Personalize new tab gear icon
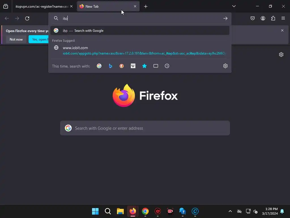This screenshot has width=290, height=218. pyautogui.click(x=281, y=54)
